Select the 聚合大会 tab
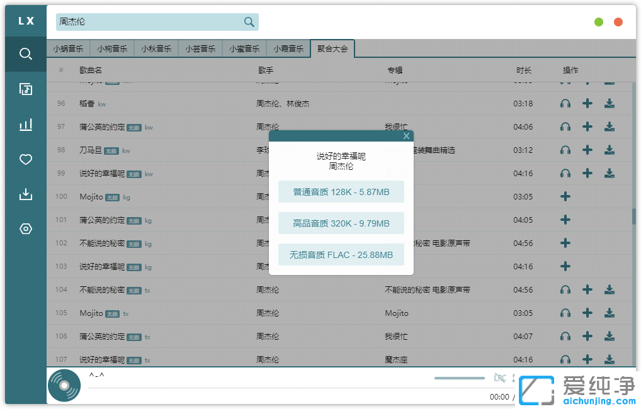Screen dimensions: 641x409 332,48
